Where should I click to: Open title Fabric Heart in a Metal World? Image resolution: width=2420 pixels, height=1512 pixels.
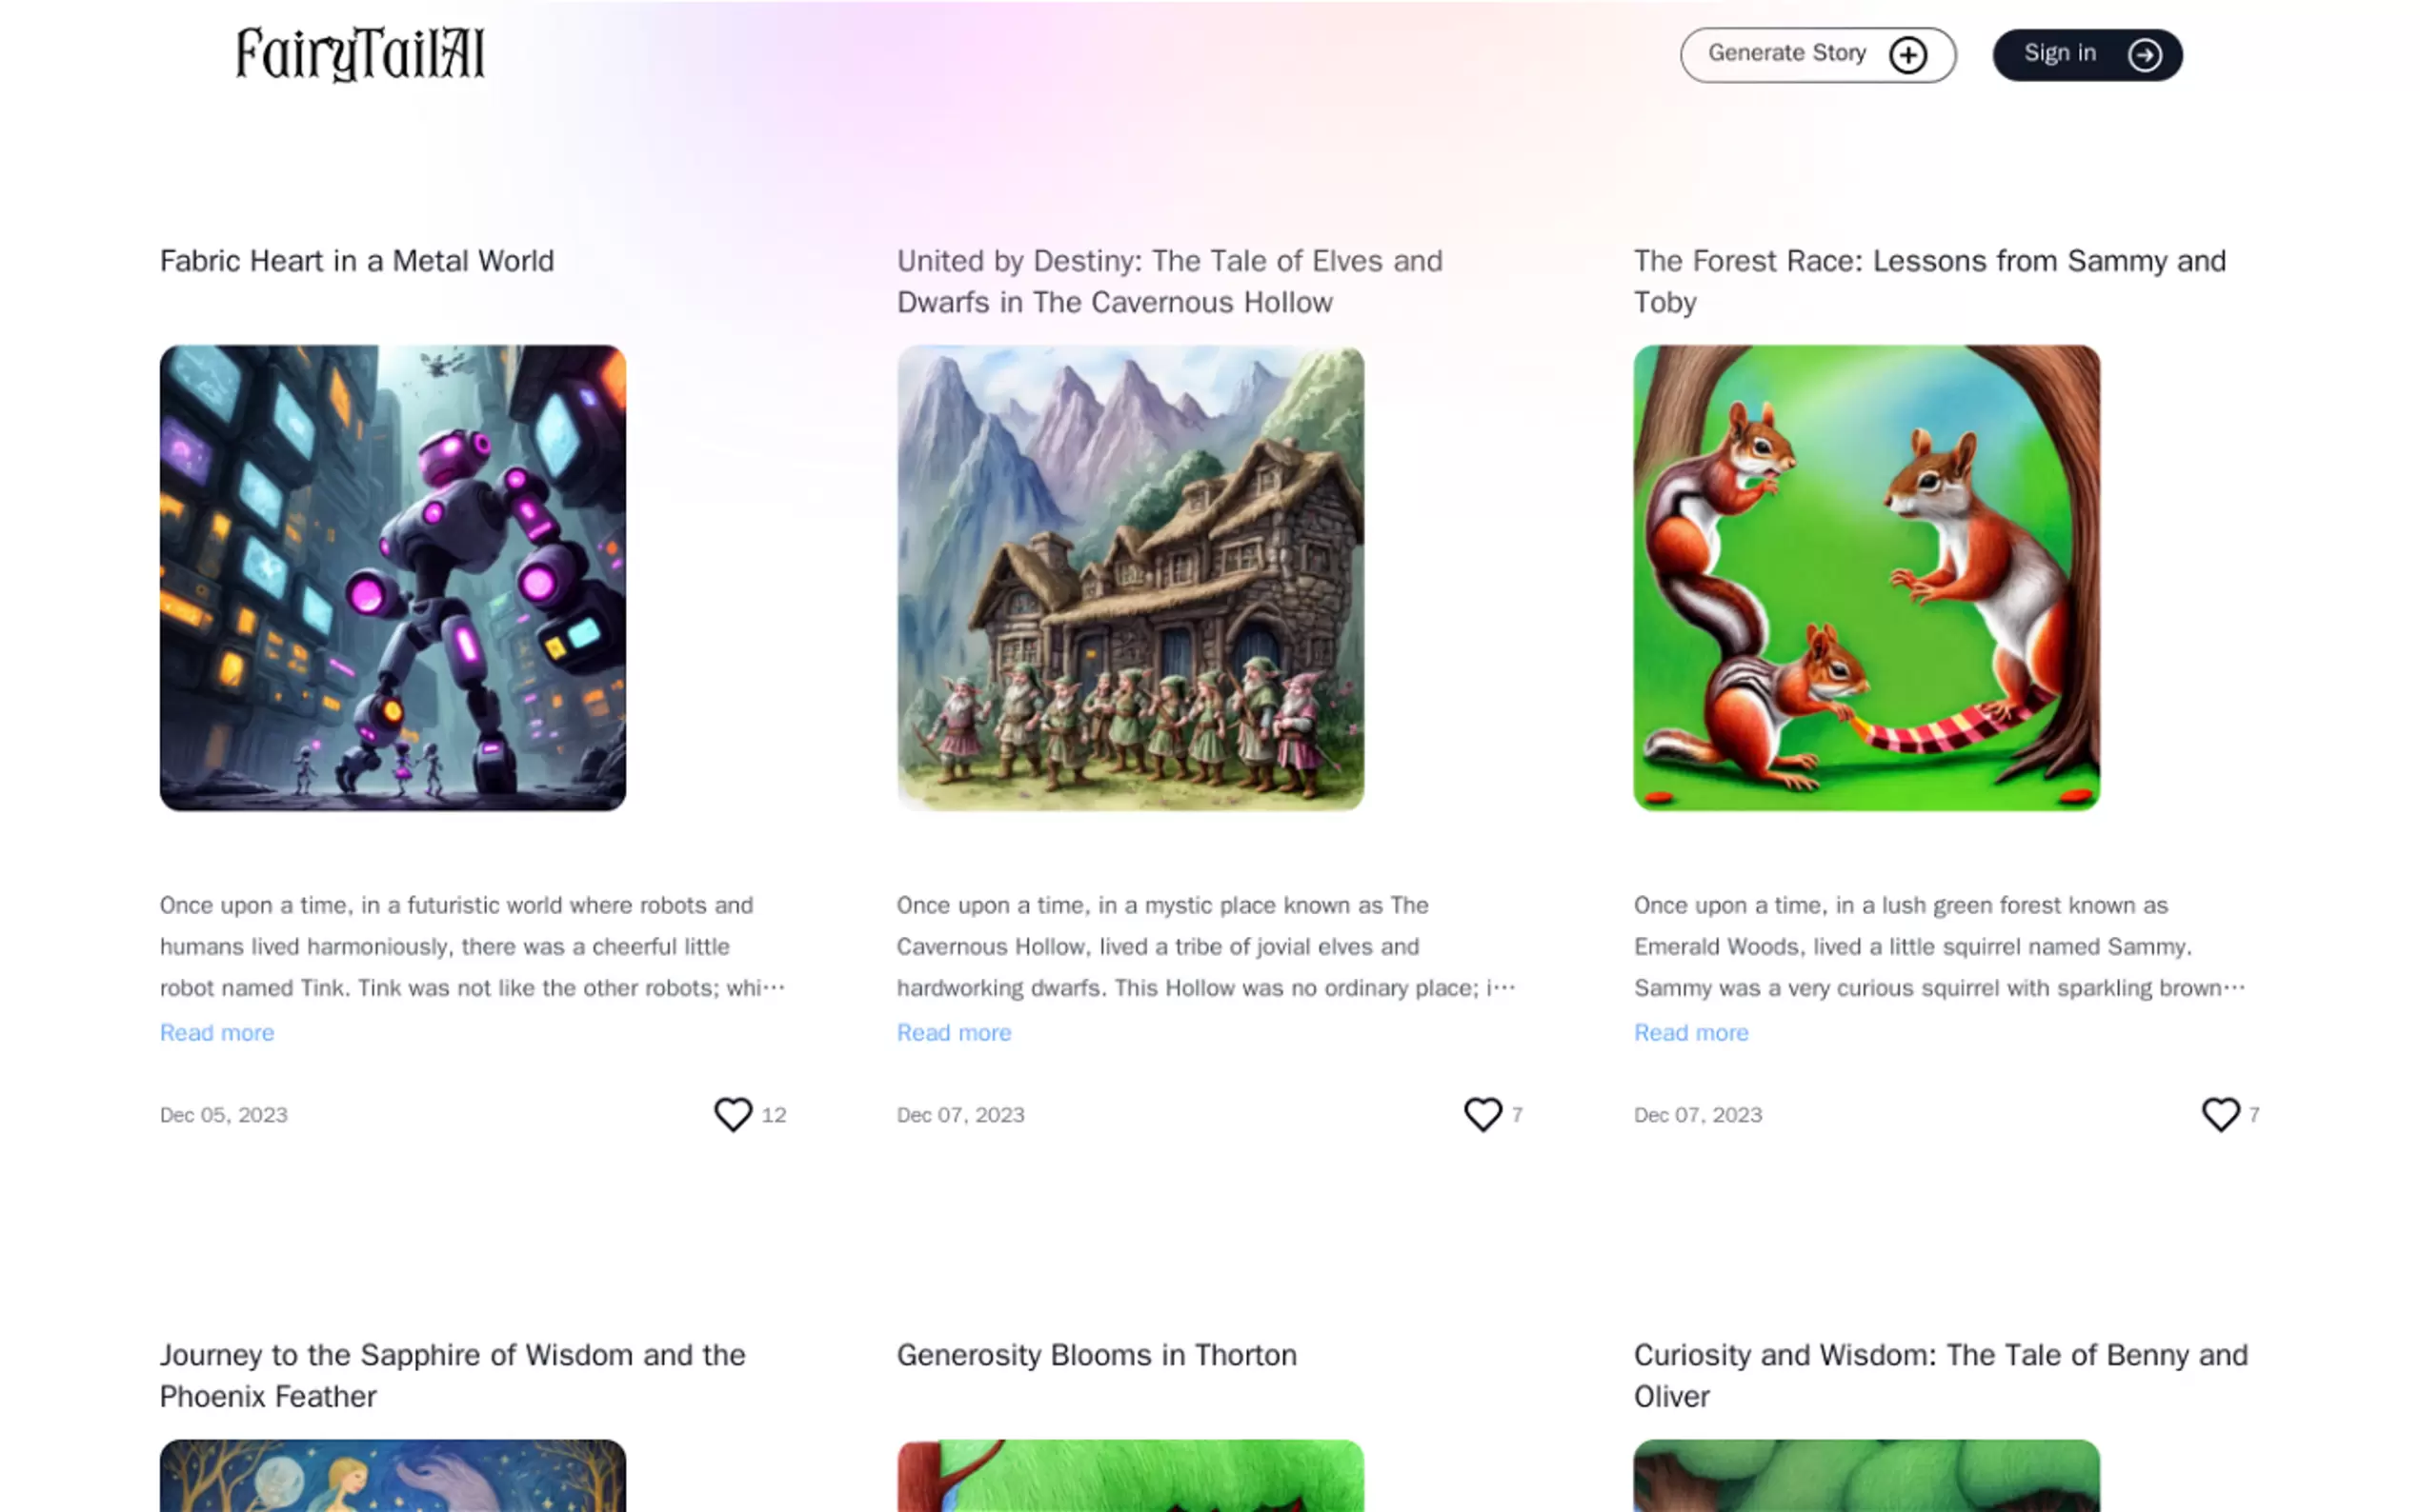pos(357,261)
